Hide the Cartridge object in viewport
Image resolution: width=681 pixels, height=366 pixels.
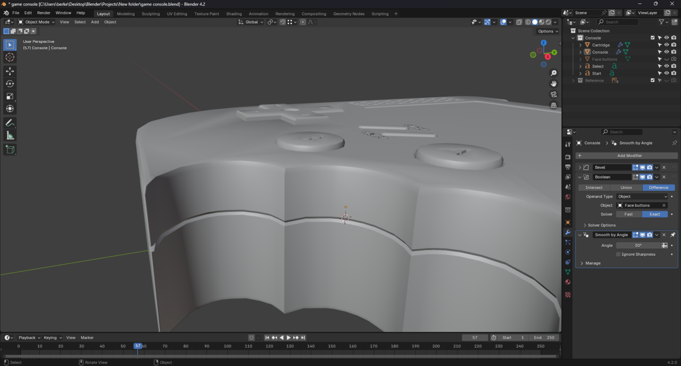point(667,45)
